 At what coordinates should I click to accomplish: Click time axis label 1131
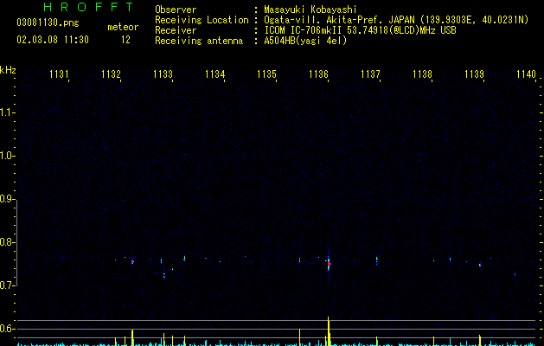(x=59, y=74)
